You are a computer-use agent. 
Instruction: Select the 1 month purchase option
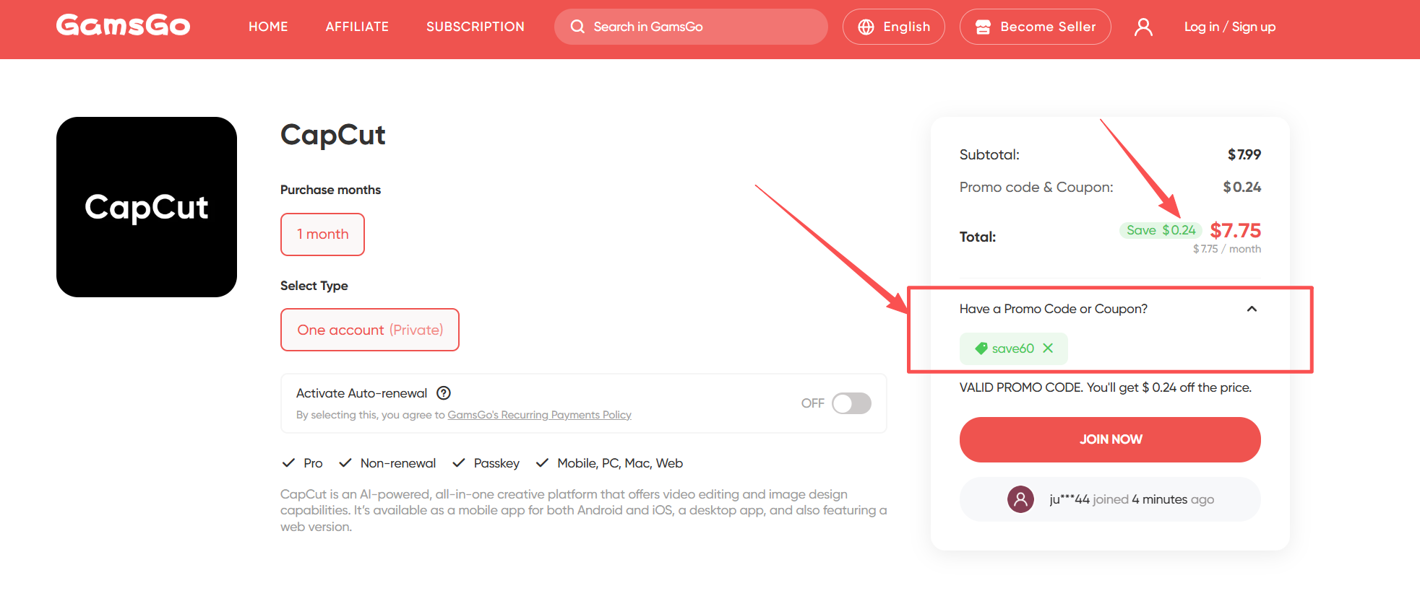point(322,234)
